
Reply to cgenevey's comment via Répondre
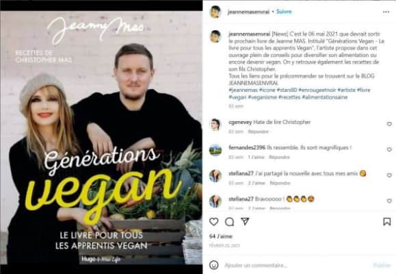coord(258,132)
